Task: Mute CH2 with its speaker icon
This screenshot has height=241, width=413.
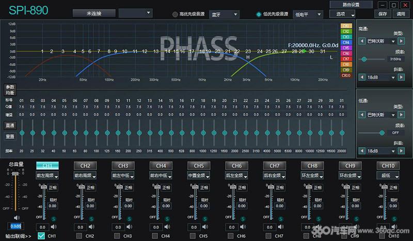Action: [92, 227]
